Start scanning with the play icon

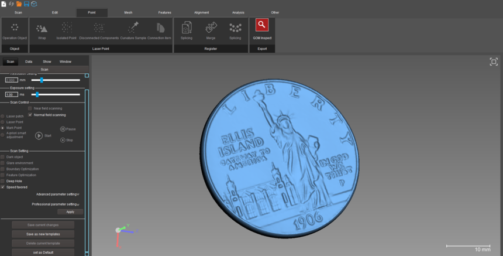coord(39,135)
